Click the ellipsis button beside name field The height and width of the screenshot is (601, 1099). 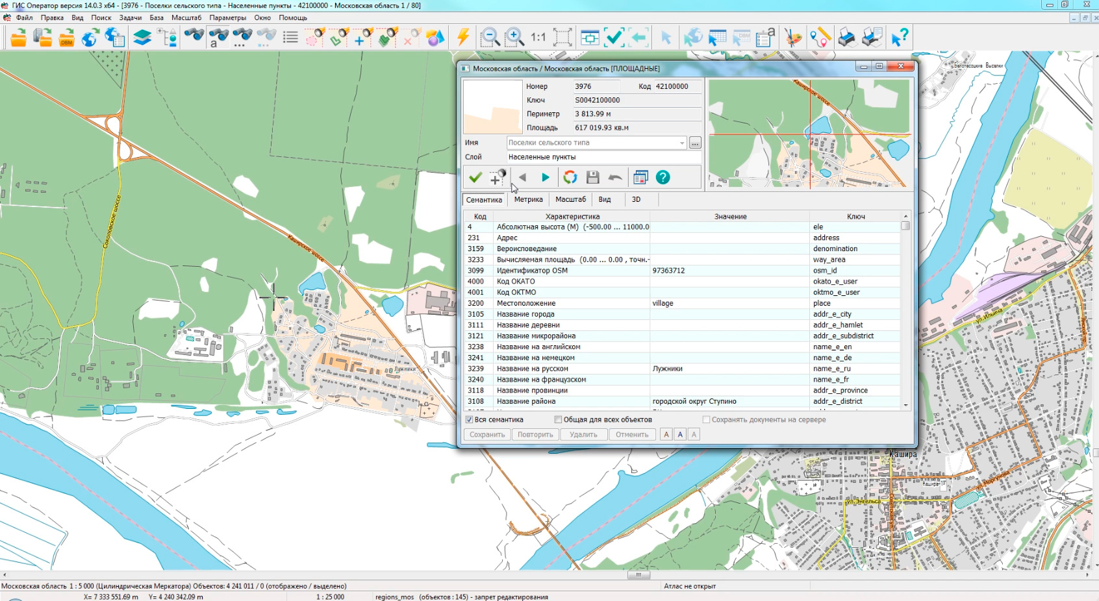[695, 143]
